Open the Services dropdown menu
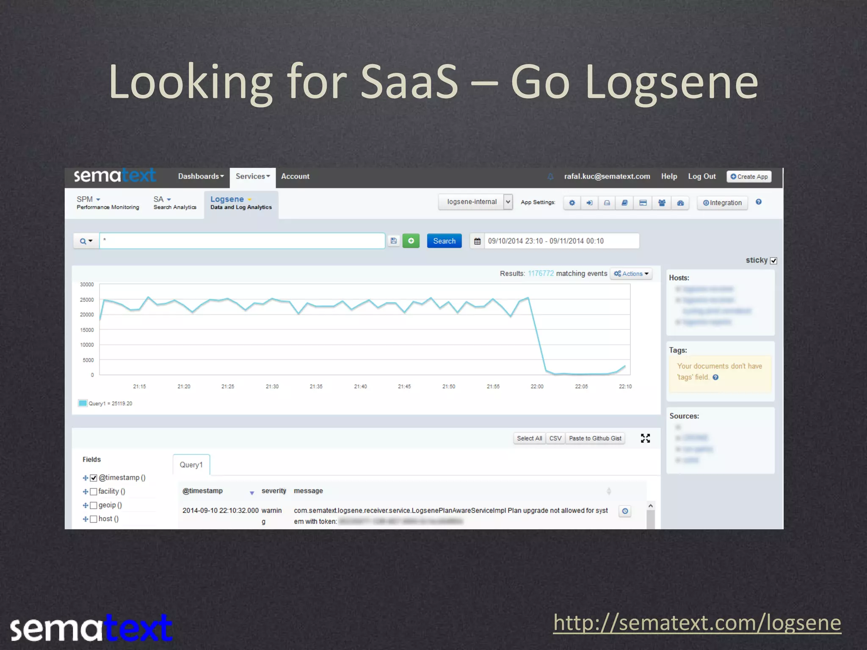 click(253, 176)
